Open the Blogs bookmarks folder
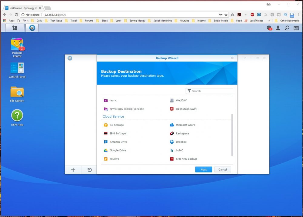Image resolution: width=303 pixels, height=217 pixels. click(x=102, y=21)
